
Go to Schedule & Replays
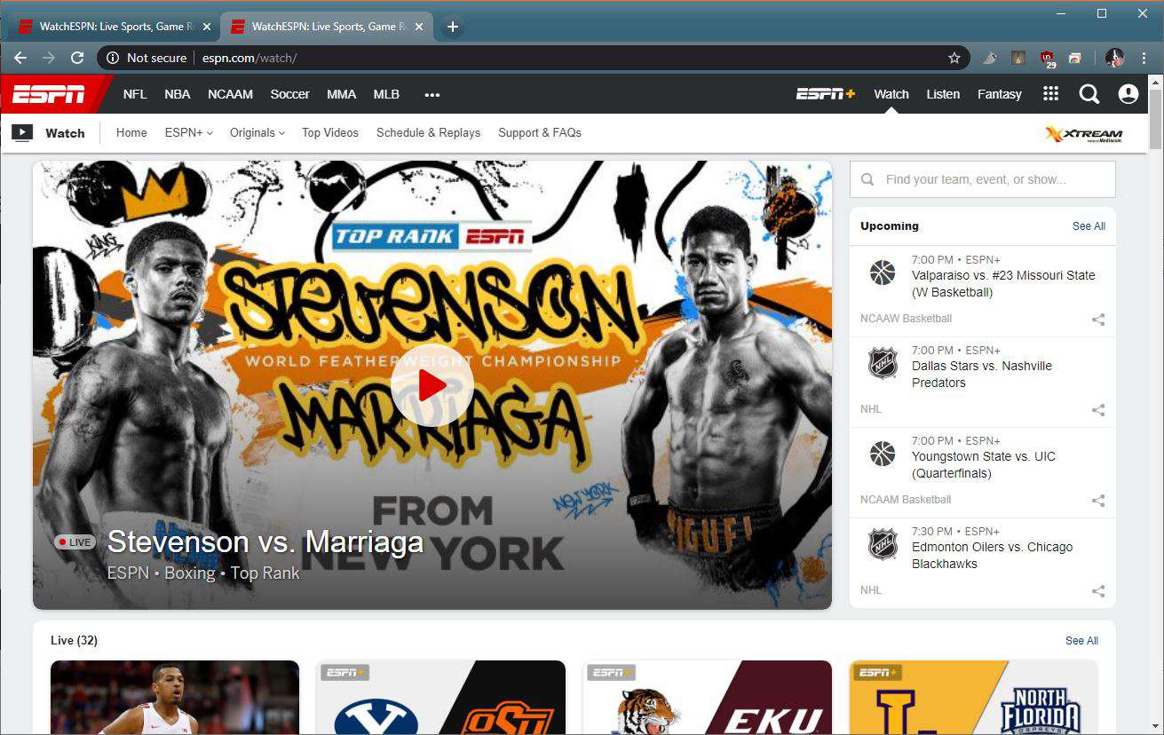pyautogui.click(x=428, y=132)
